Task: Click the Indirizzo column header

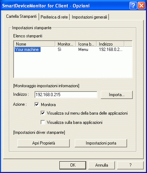Action: [x=110, y=44]
